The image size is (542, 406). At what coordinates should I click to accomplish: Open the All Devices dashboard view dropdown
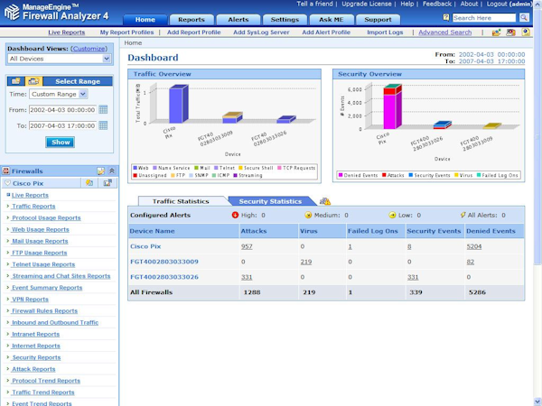[59, 59]
